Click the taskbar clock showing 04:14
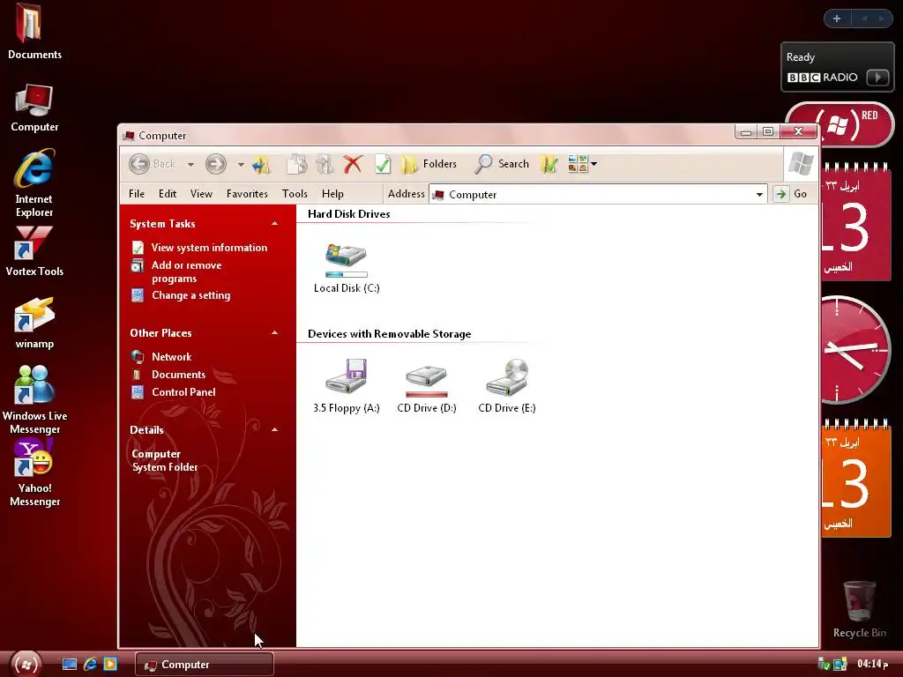 872,664
